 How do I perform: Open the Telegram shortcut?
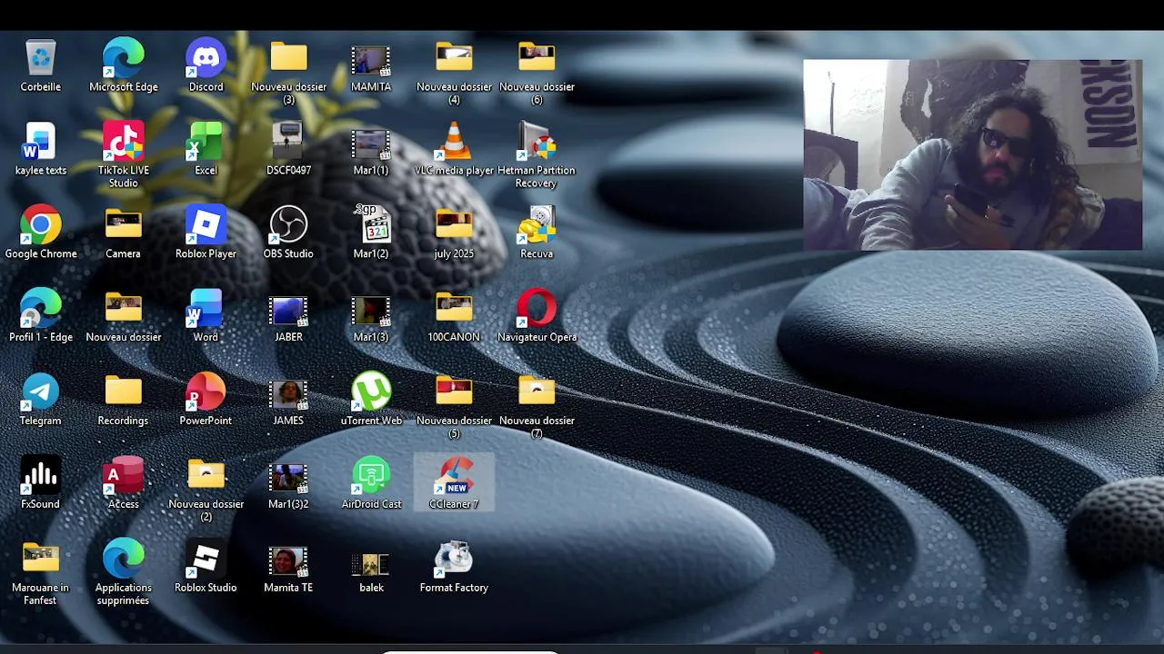(x=41, y=392)
